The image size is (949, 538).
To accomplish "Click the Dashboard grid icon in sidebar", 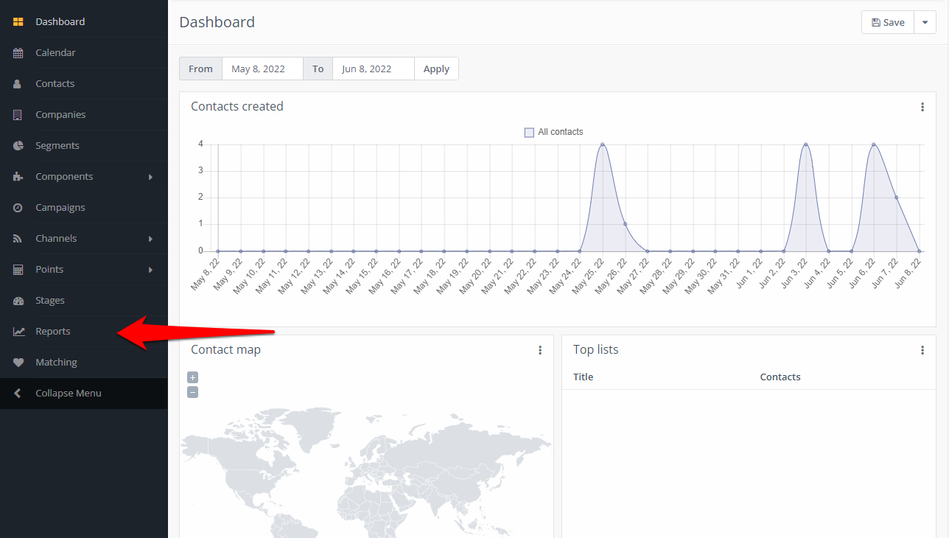I will [x=18, y=22].
